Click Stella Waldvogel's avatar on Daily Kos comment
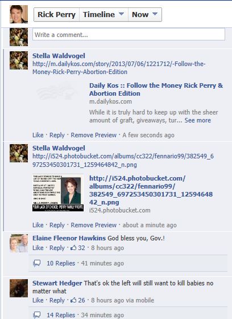Screen dimensions: 232x319 coord(19,60)
